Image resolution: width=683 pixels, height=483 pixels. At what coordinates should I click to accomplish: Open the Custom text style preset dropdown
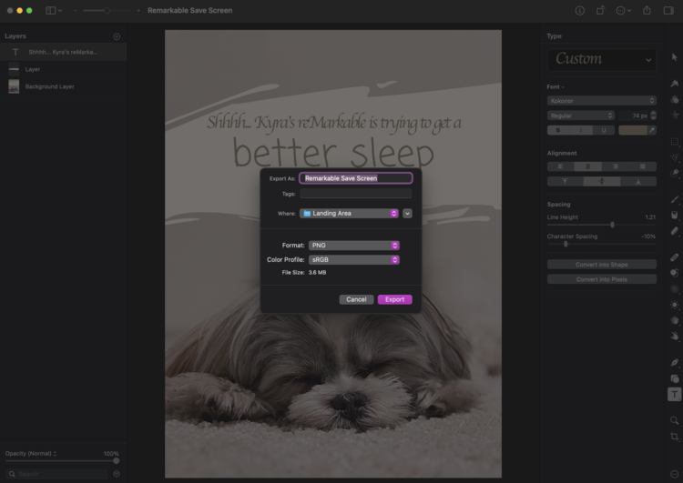pos(602,59)
